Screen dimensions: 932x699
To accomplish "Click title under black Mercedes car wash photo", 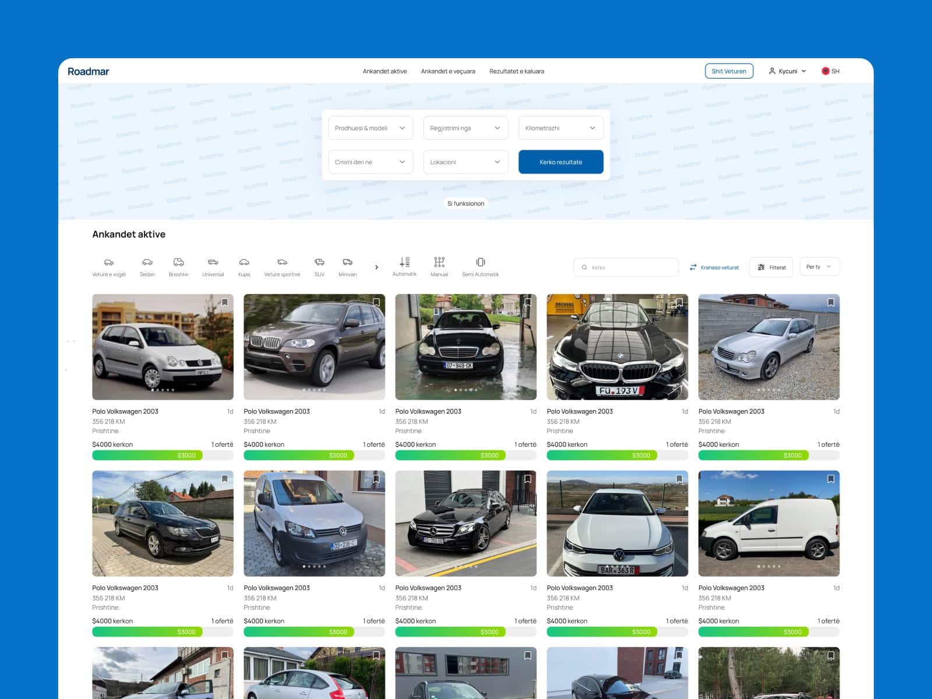I will point(428,411).
